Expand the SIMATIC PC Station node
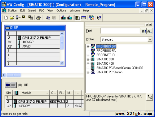This screenshot has height=117, width=155. [x=88, y=72]
